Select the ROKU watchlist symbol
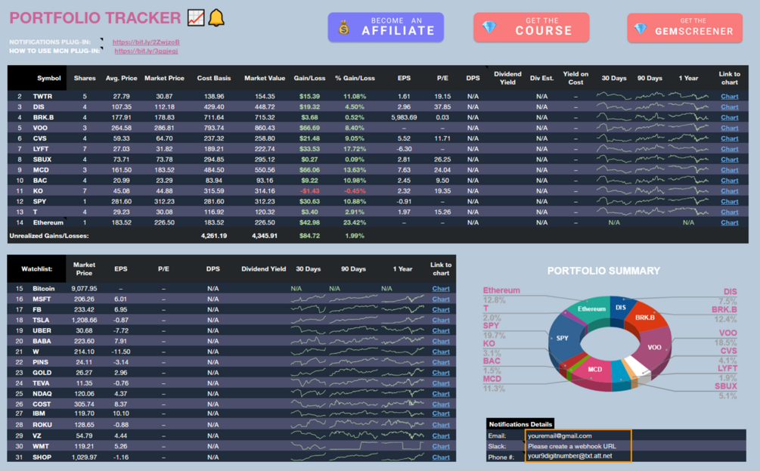The width and height of the screenshot is (760, 471). (x=42, y=425)
